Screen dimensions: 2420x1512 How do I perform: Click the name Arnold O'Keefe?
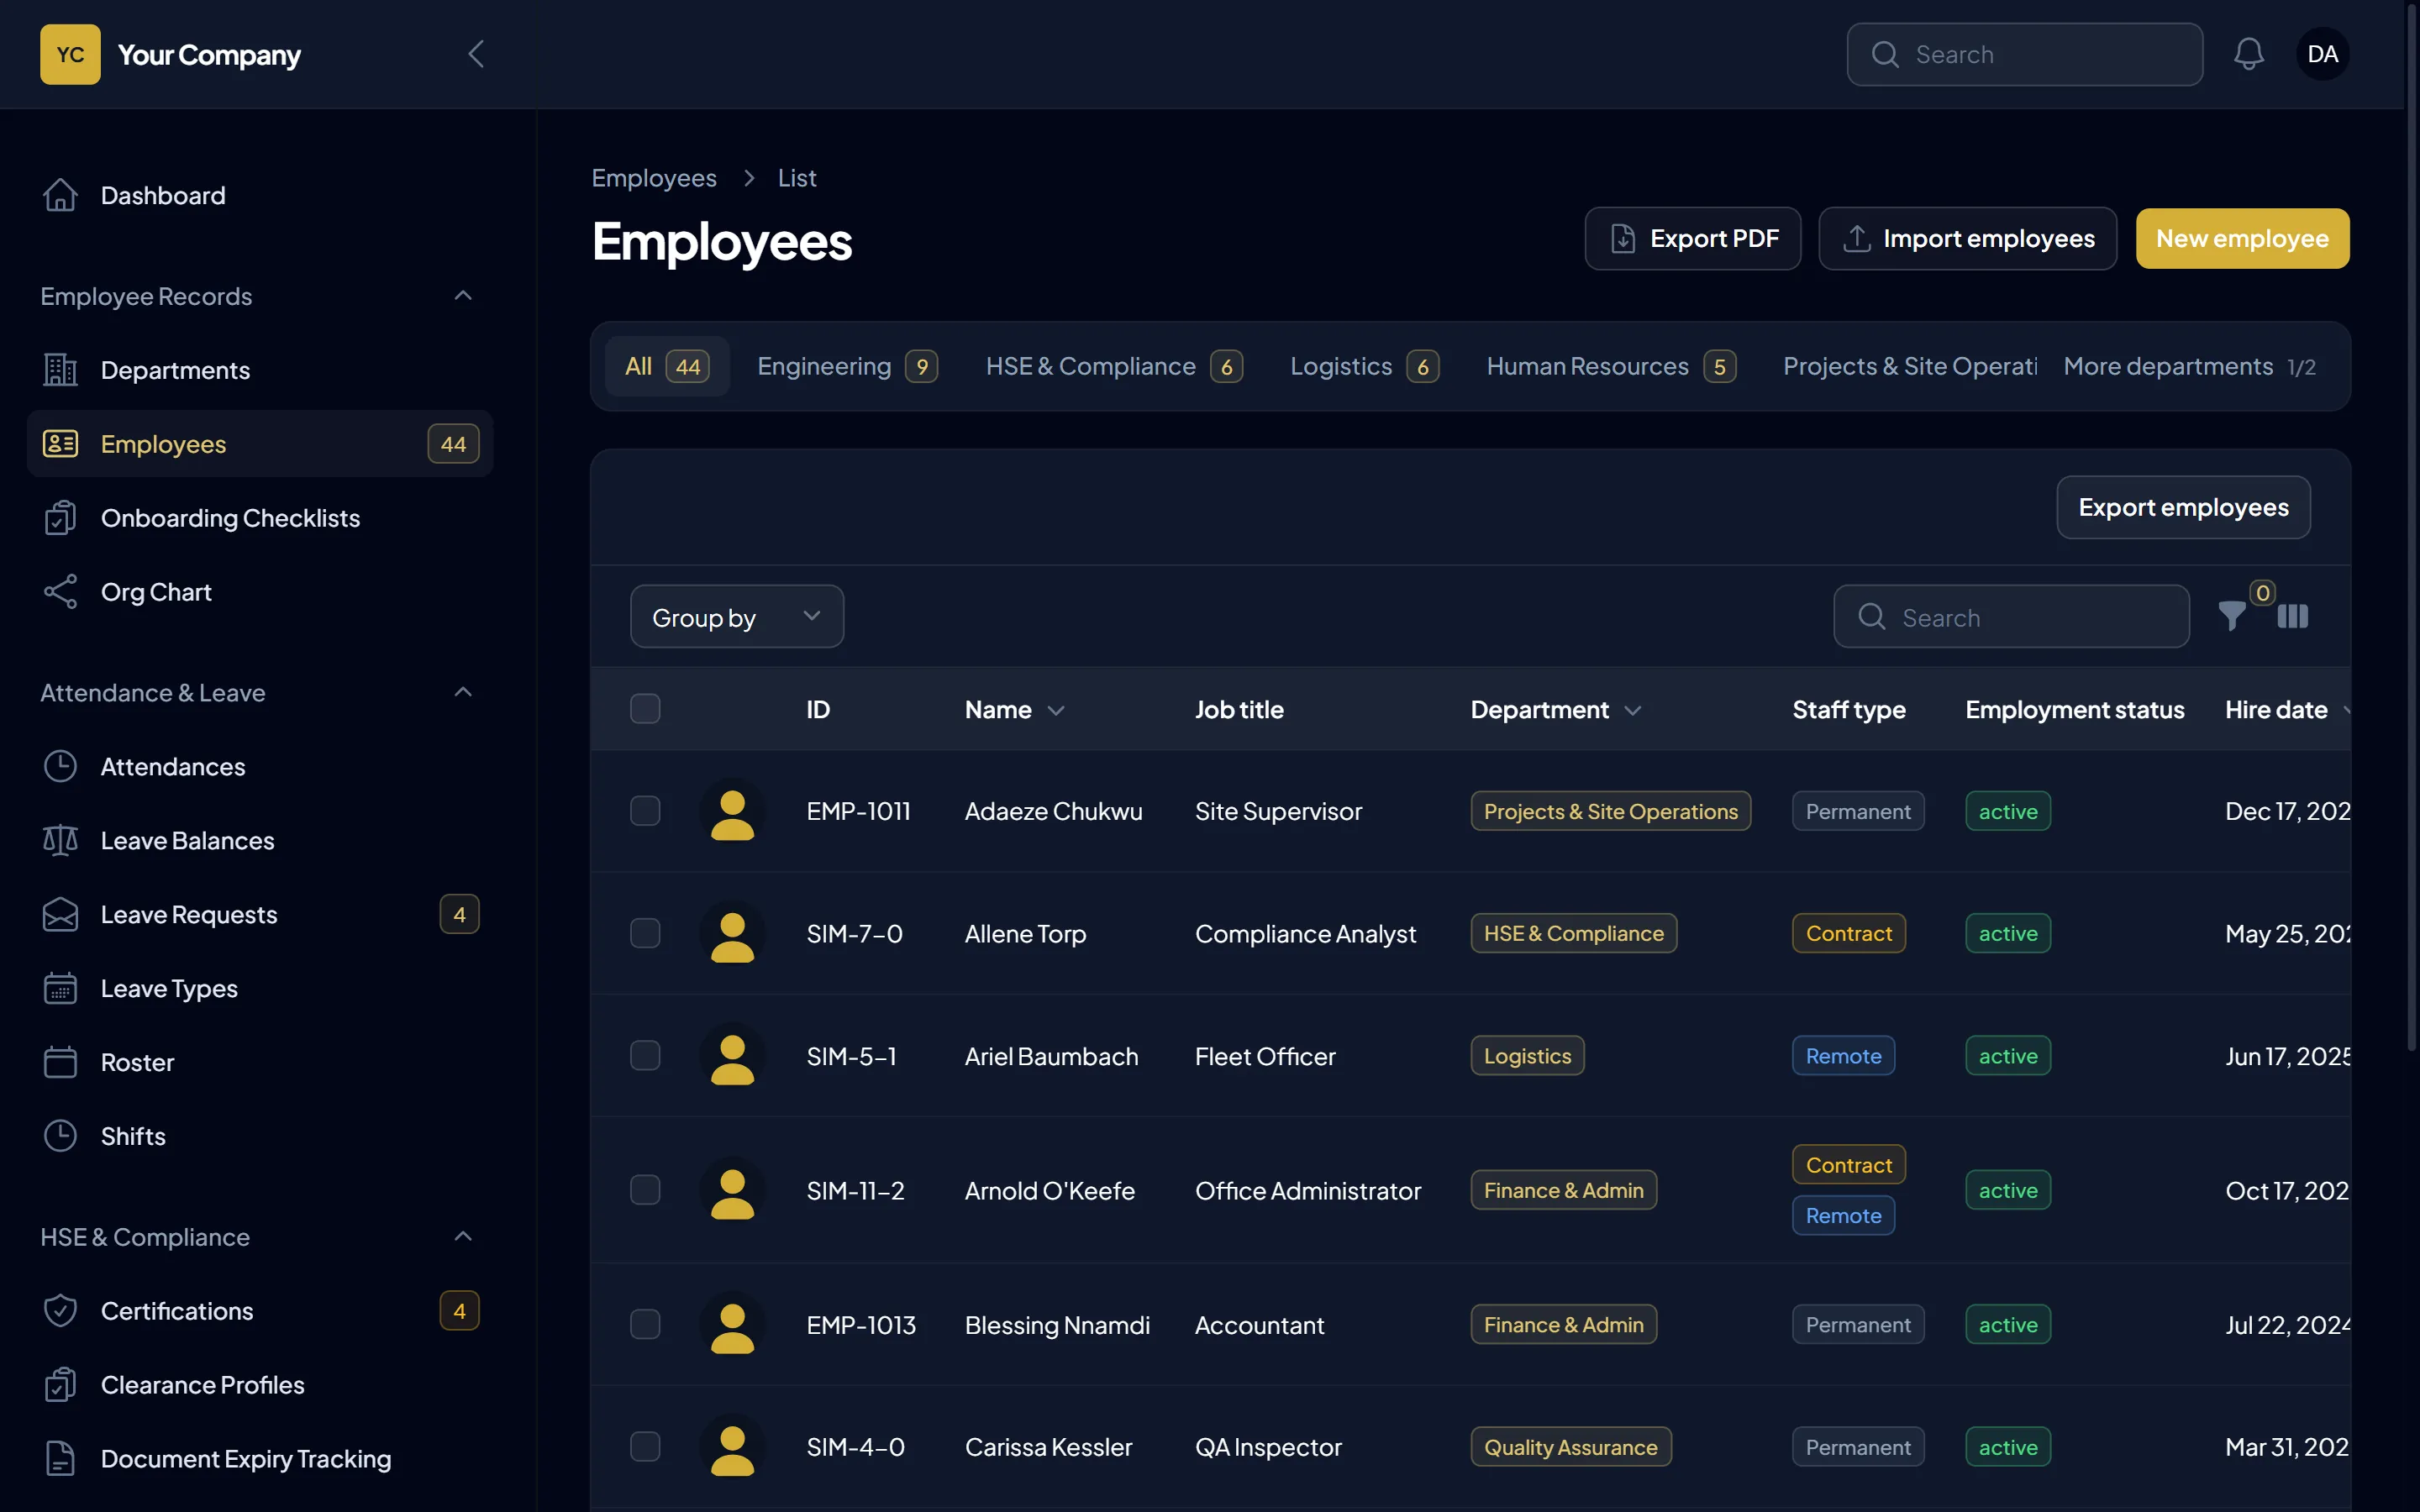[x=1049, y=1190]
